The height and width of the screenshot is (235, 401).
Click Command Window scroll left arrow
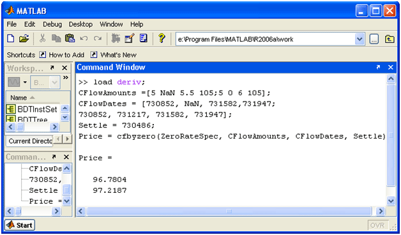[x=80, y=211]
